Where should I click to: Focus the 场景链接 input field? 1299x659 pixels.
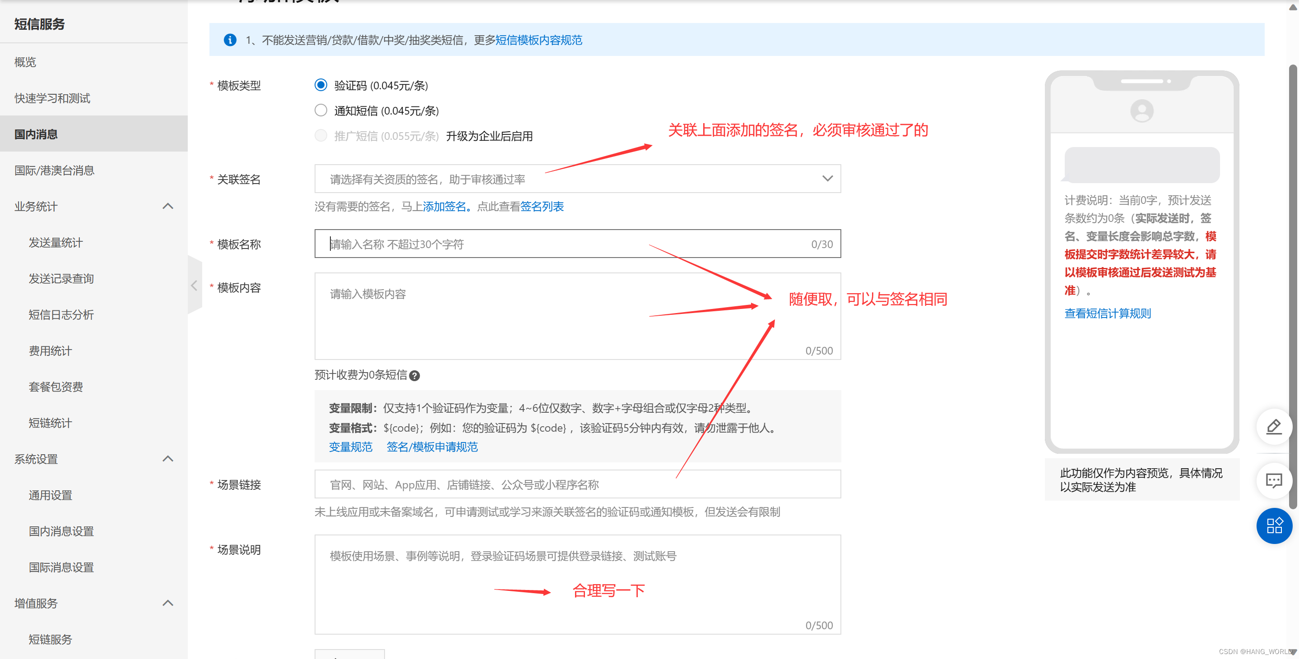pyautogui.click(x=577, y=484)
